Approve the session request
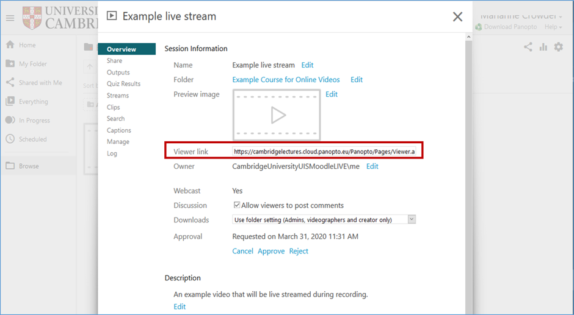 point(271,251)
